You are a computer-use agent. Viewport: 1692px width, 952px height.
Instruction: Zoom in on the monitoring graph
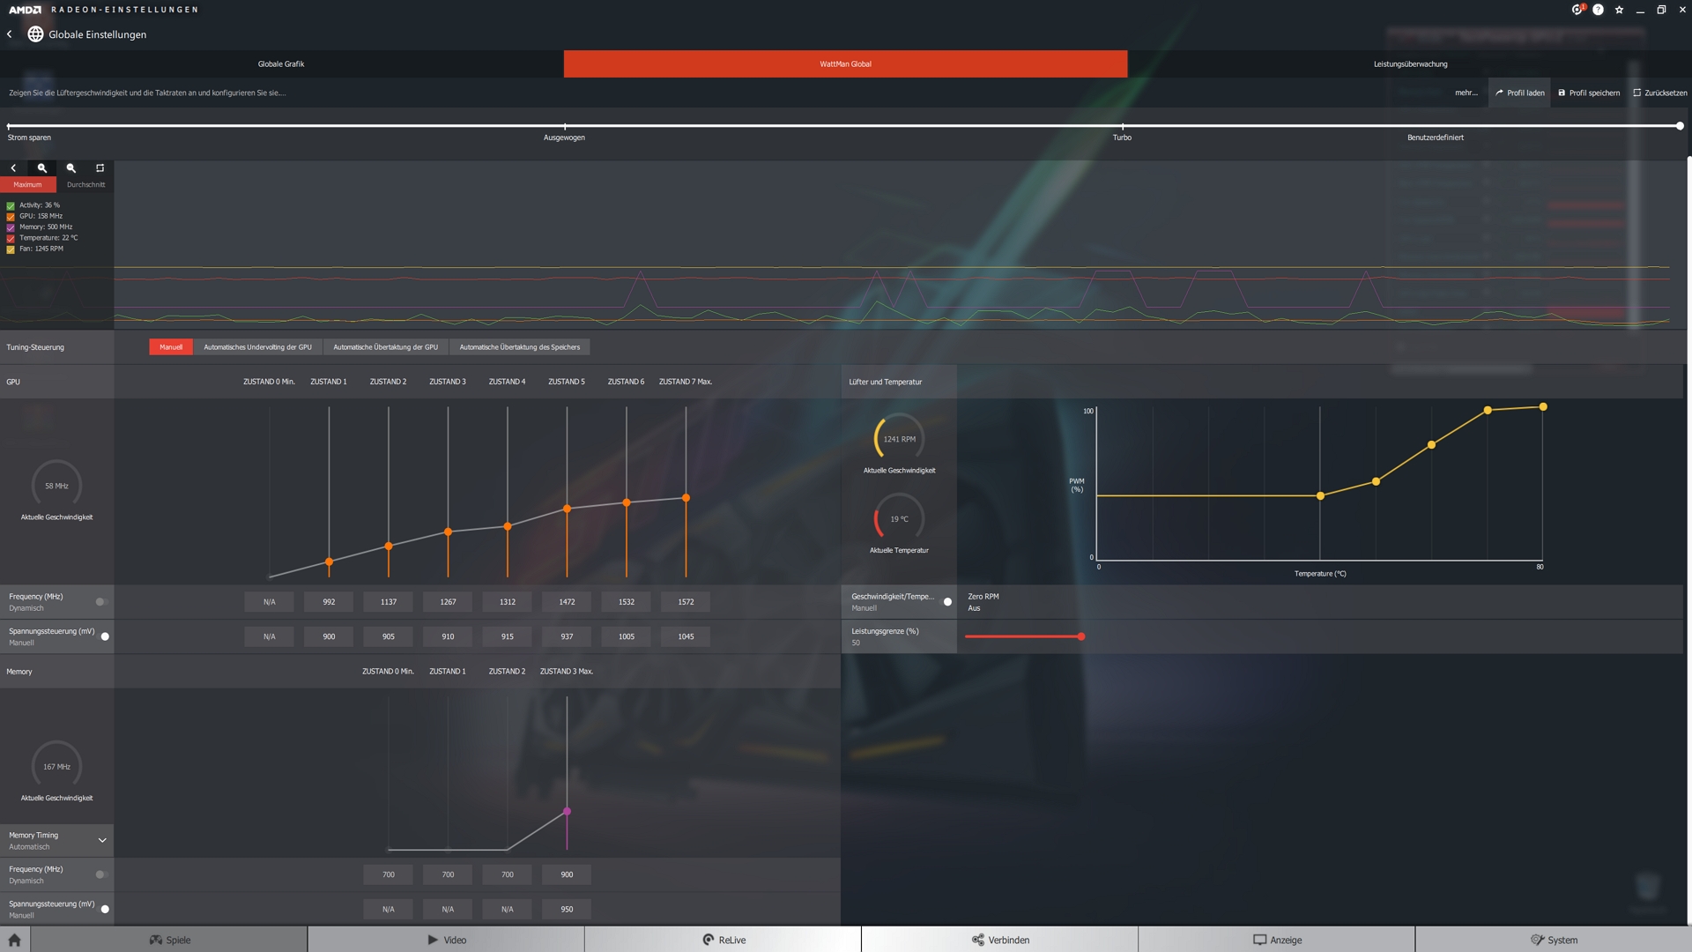tap(41, 167)
